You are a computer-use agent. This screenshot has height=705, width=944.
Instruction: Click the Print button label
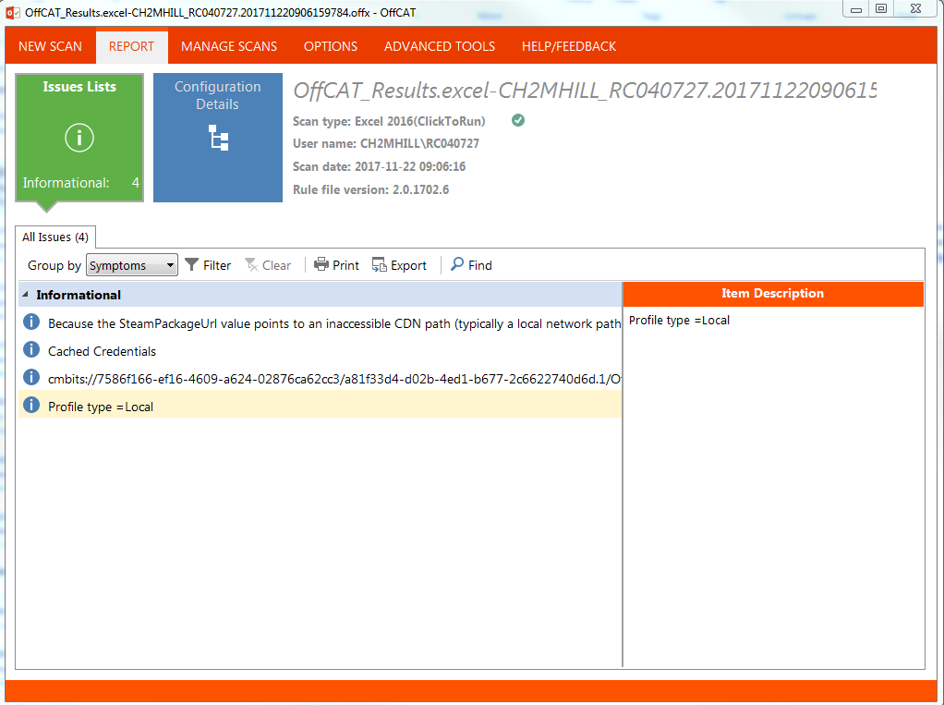pos(345,265)
